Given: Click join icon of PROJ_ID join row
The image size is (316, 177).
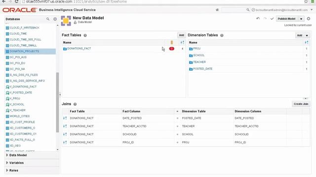Looking at the screenshot, I should click(x=65, y=142).
